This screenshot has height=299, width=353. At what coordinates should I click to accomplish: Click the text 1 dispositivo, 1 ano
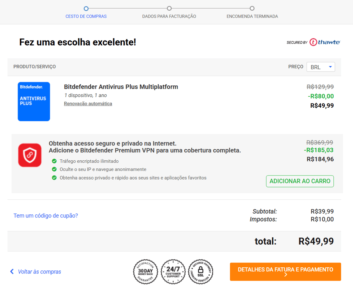[85, 95]
